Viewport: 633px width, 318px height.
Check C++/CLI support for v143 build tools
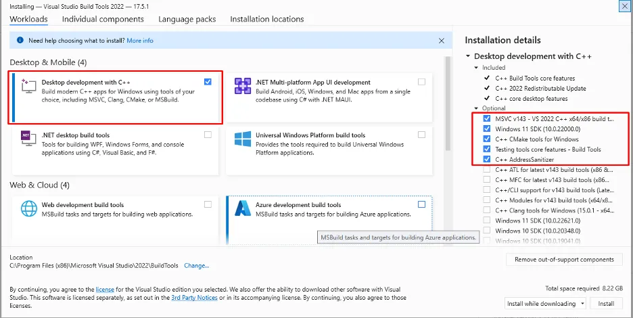[x=487, y=190]
